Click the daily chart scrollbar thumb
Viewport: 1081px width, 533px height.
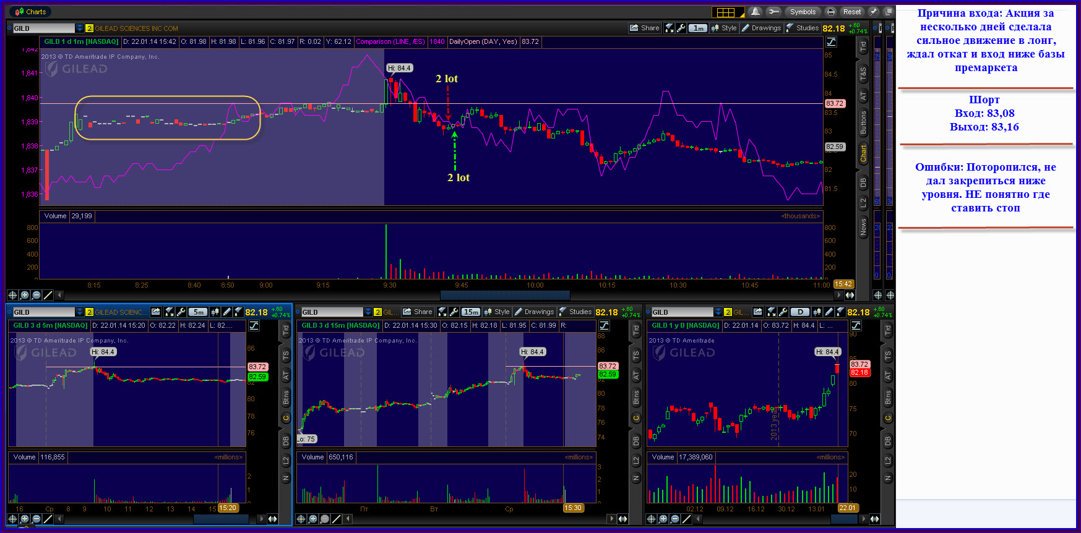pos(844,519)
